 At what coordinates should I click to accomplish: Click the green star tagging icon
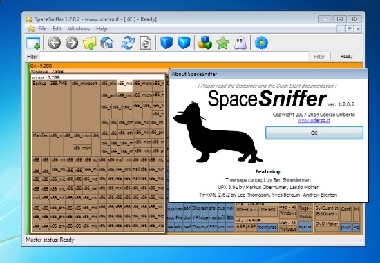point(222,43)
